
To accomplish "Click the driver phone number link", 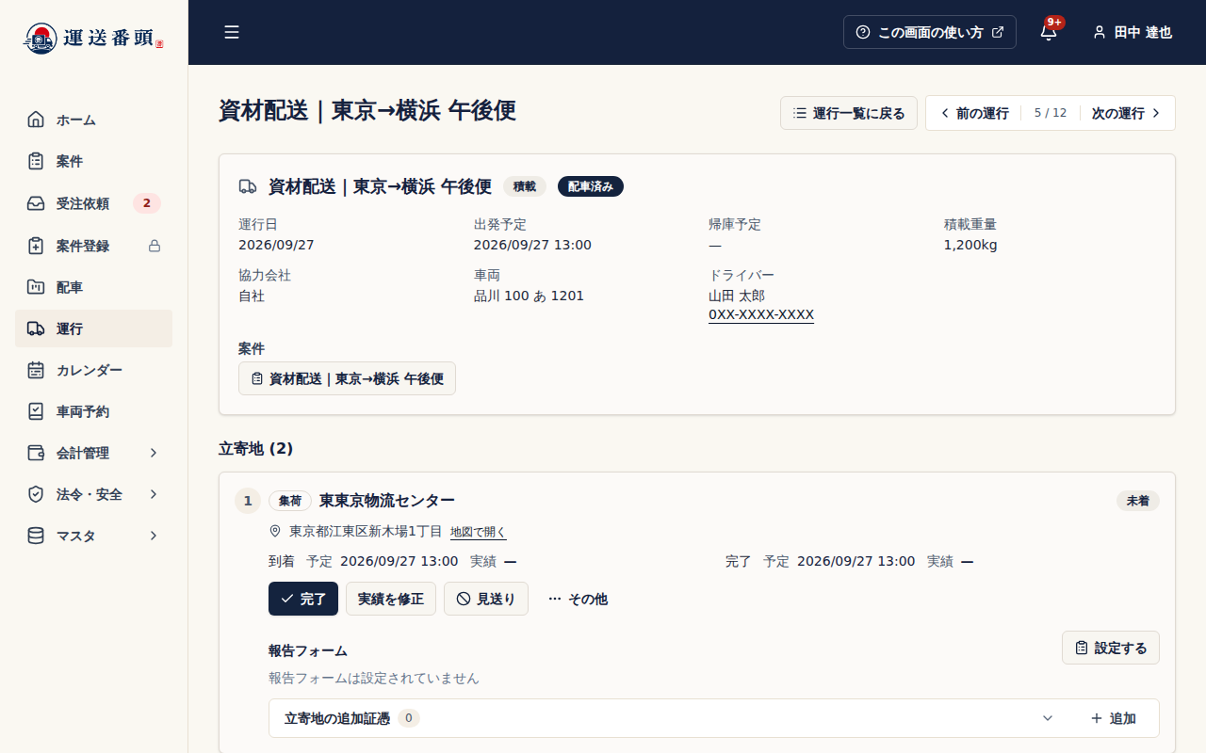I will (x=761, y=314).
